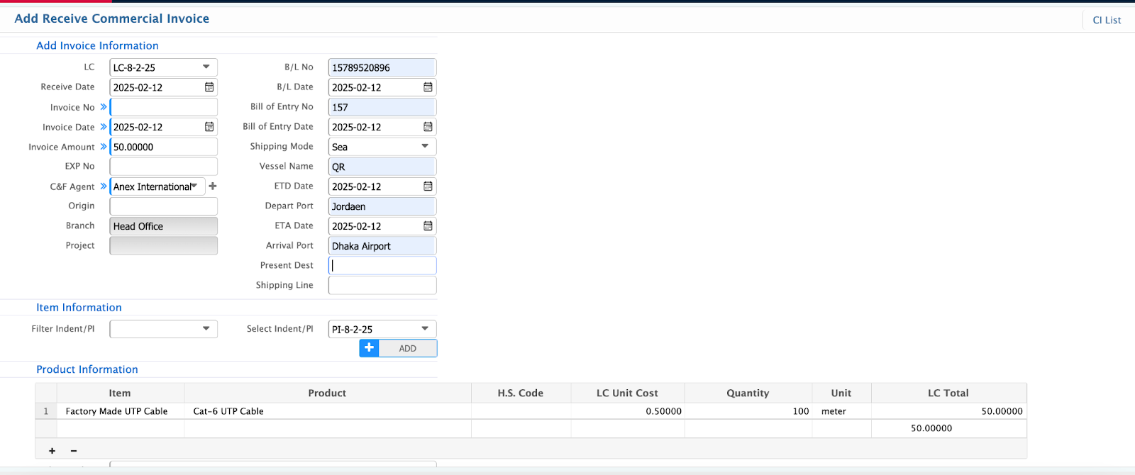The image size is (1135, 475).
Task: Click the Depart Port field Jordaen
Action: (x=382, y=206)
